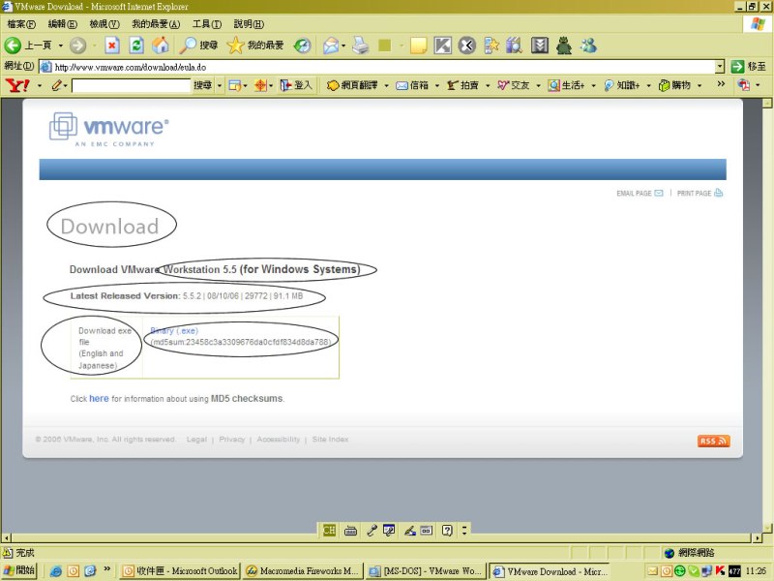The image size is (774, 581).
Task: Click the PRINT PAGE link
Action: click(700, 193)
